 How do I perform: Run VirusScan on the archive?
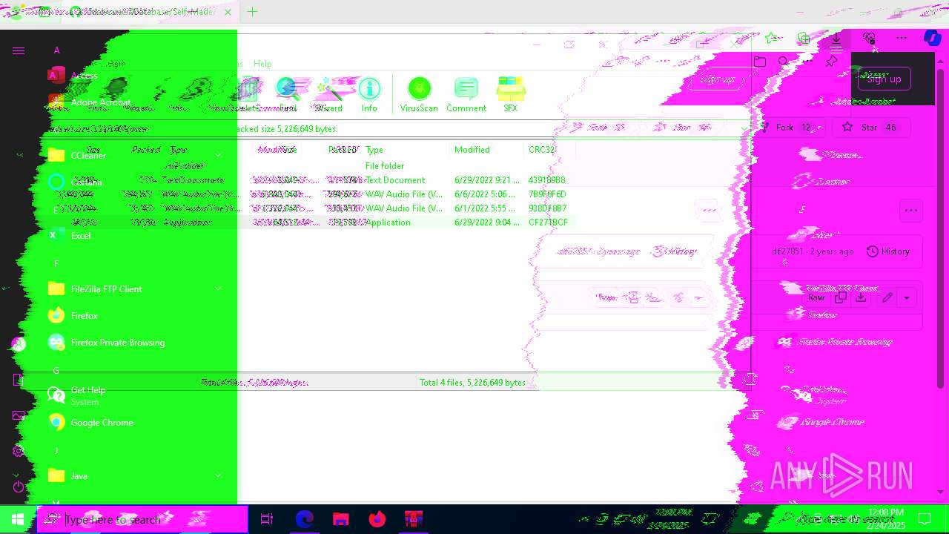pos(419,95)
